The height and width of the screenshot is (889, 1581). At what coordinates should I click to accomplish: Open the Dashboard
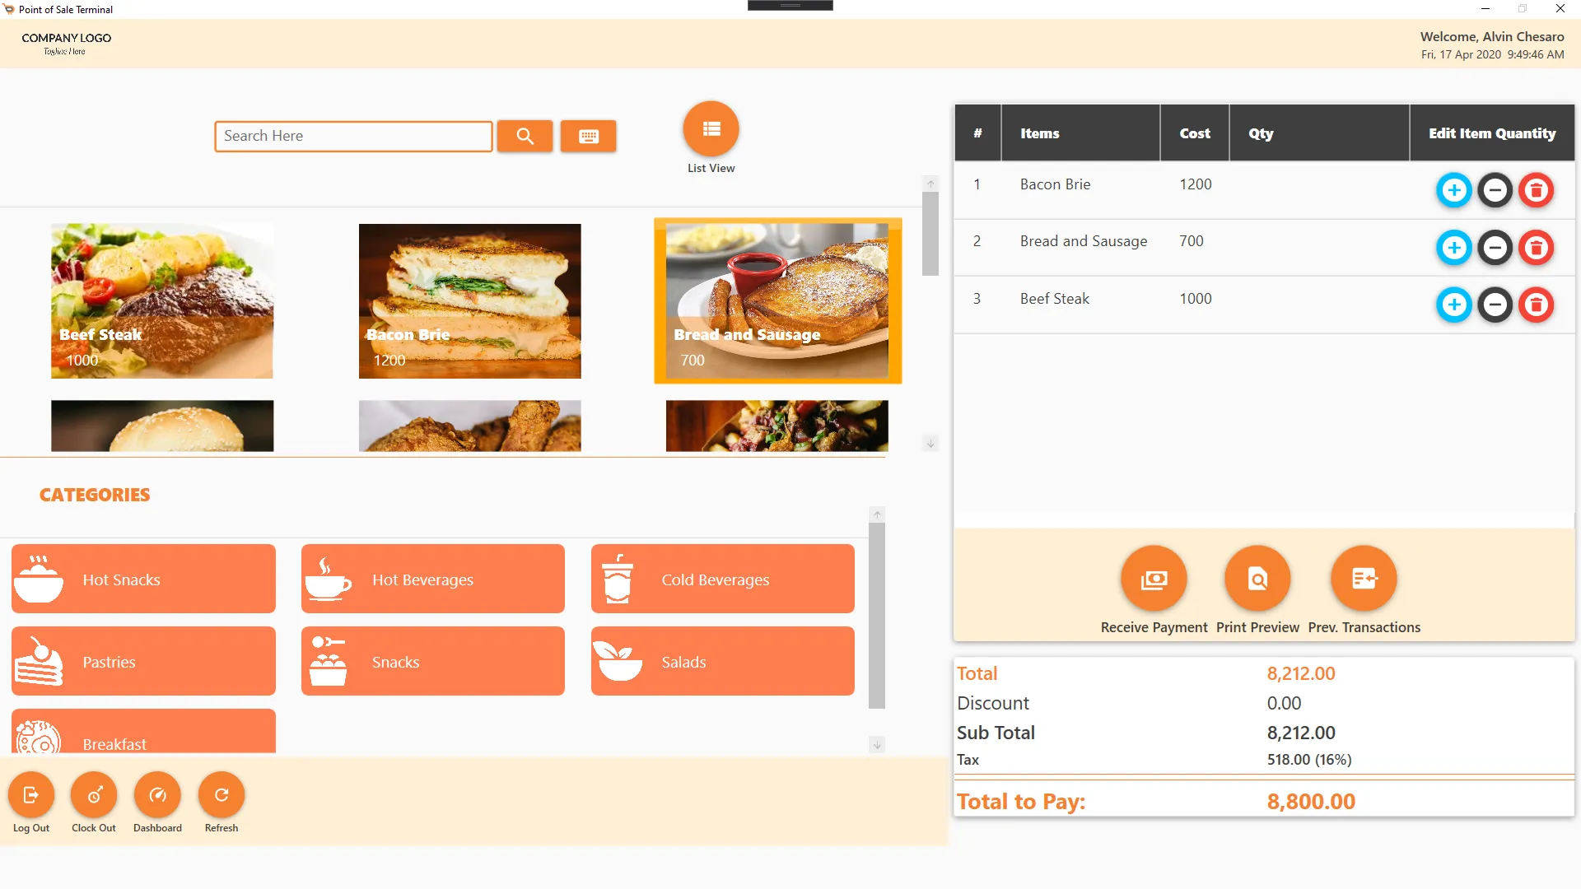157,795
